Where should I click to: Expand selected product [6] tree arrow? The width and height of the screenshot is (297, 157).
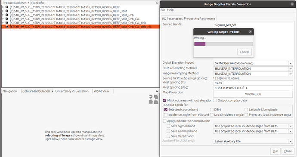[x=3, y=27]
